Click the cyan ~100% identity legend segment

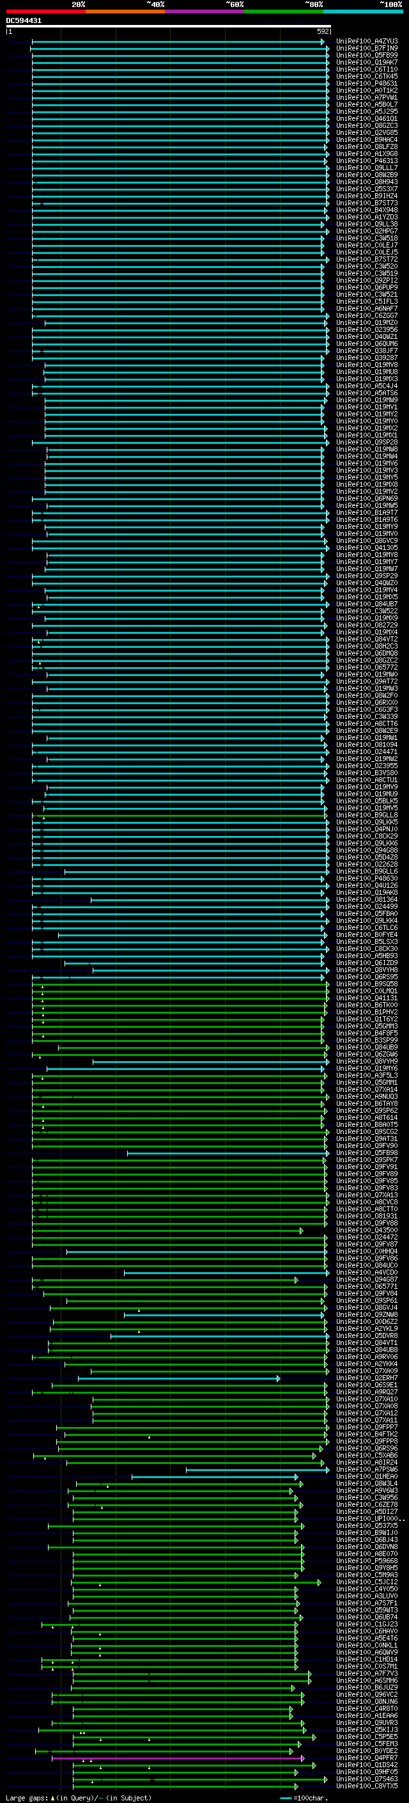(x=363, y=12)
